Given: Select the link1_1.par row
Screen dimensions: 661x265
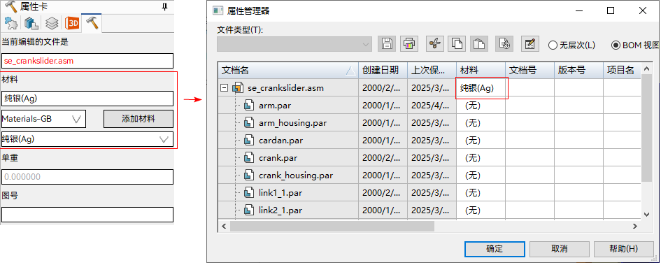Looking at the screenshot, I should pyautogui.click(x=429, y=193).
